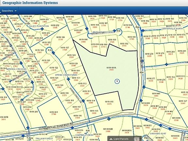
Task: Click the Spring Creek Farms subdivision label
Action: [x=66, y=75]
